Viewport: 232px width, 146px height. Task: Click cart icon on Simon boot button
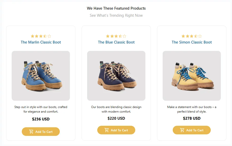tap(182, 130)
